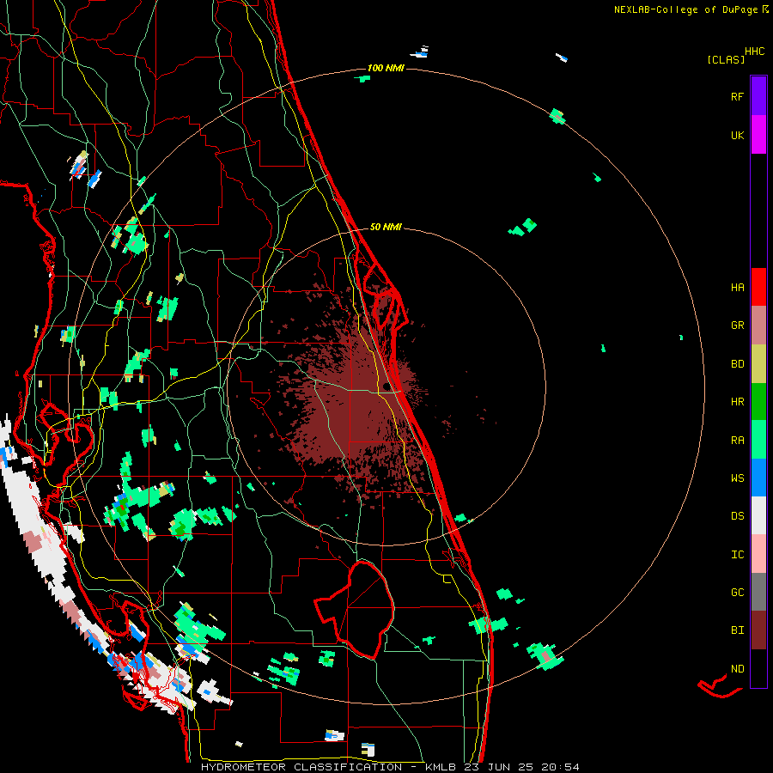
Task: Click the IC pink legend swatch
Action: point(758,554)
